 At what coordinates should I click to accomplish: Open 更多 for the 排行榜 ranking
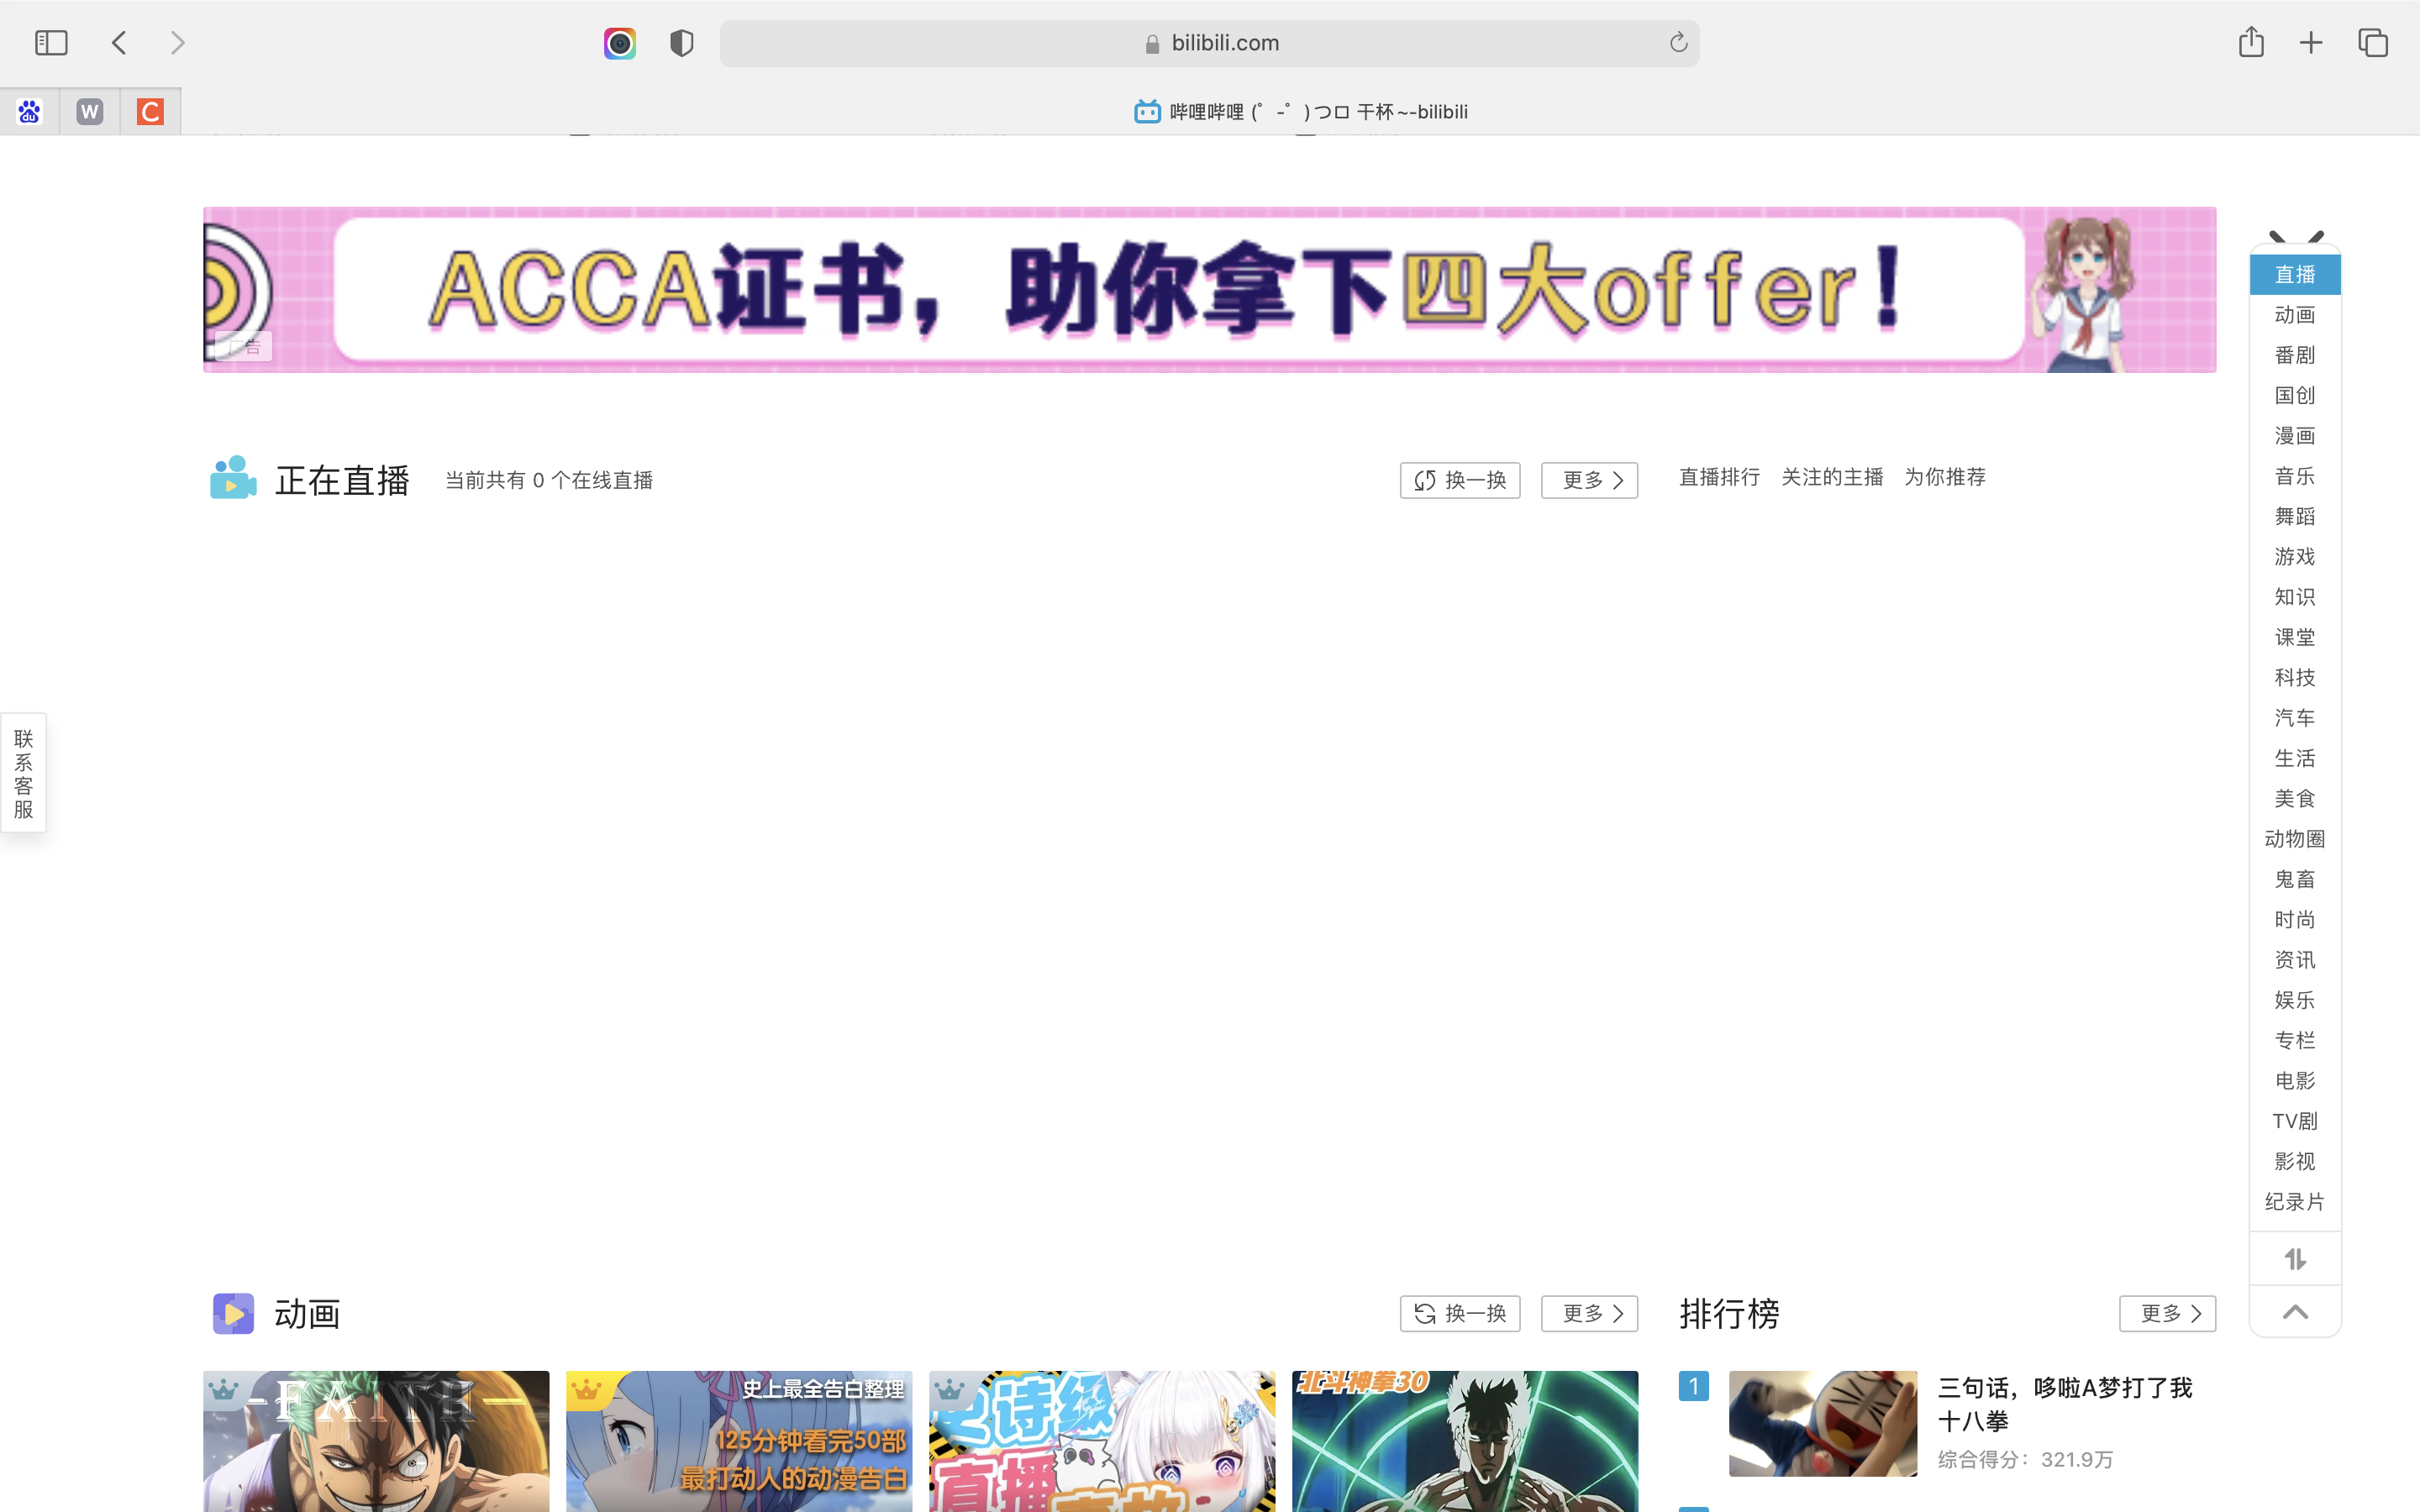2167,1314
